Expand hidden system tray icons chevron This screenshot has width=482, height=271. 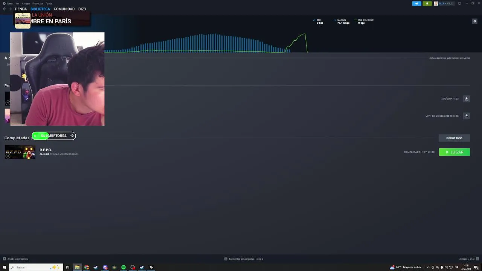click(x=428, y=267)
